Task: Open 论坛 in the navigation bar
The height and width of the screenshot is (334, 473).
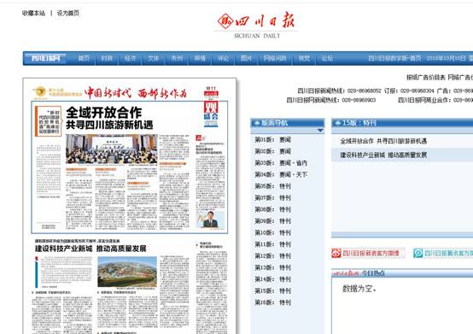Action: [x=327, y=58]
